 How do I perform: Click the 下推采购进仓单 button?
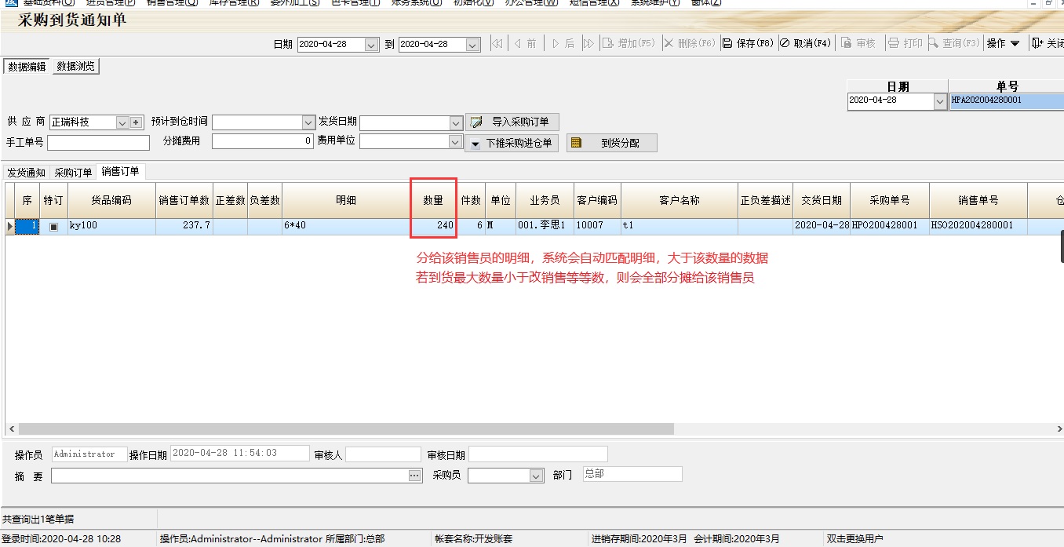coord(512,142)
